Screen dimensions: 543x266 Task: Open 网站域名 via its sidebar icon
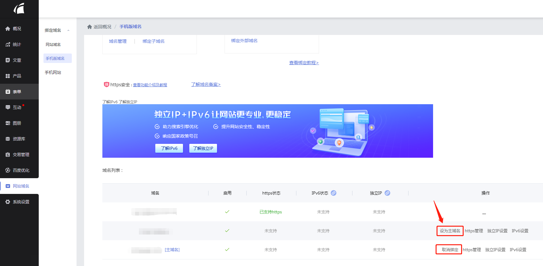[8, 186]
